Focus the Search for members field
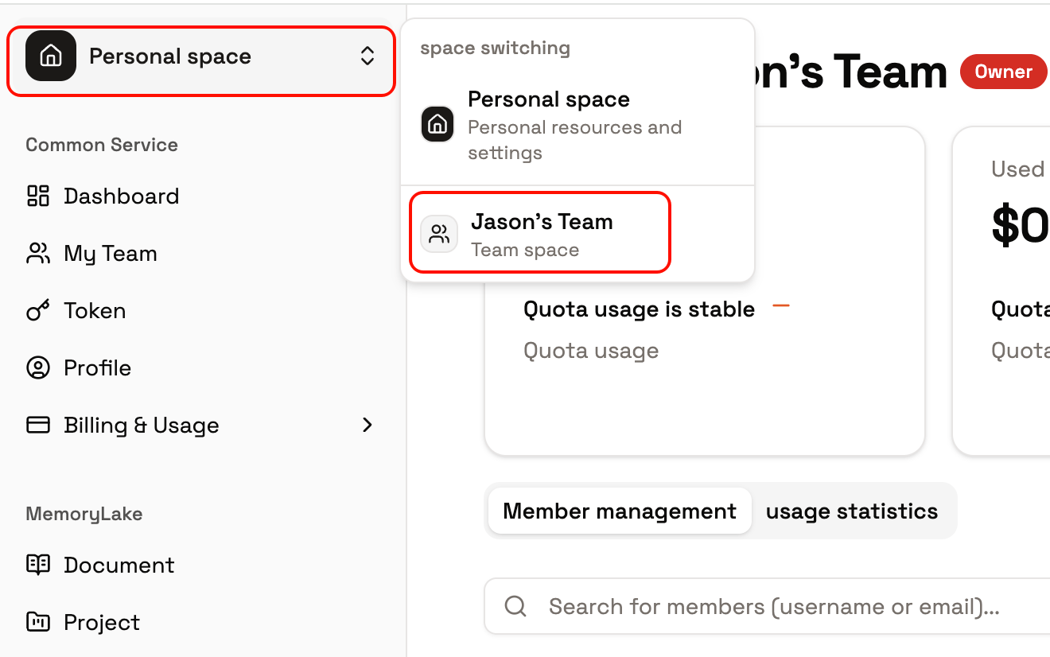 point(768,606)
